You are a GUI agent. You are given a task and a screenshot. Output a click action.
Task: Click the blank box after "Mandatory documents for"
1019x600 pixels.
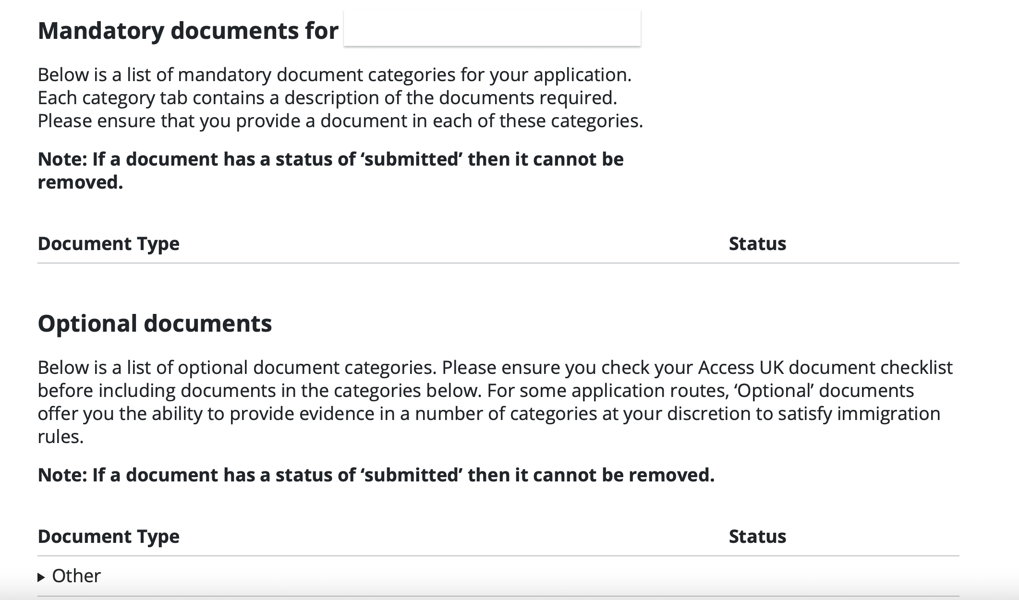pyautogui.click(x=492, y=29)
